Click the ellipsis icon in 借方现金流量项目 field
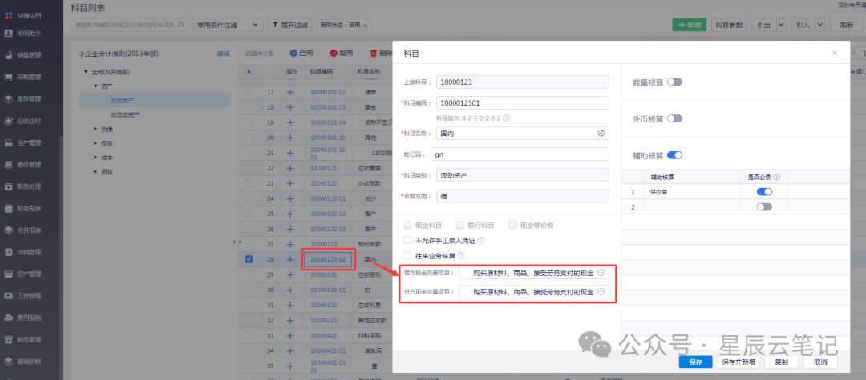The width and height of the screenshot is (866, 380). [x=601, y=273]
